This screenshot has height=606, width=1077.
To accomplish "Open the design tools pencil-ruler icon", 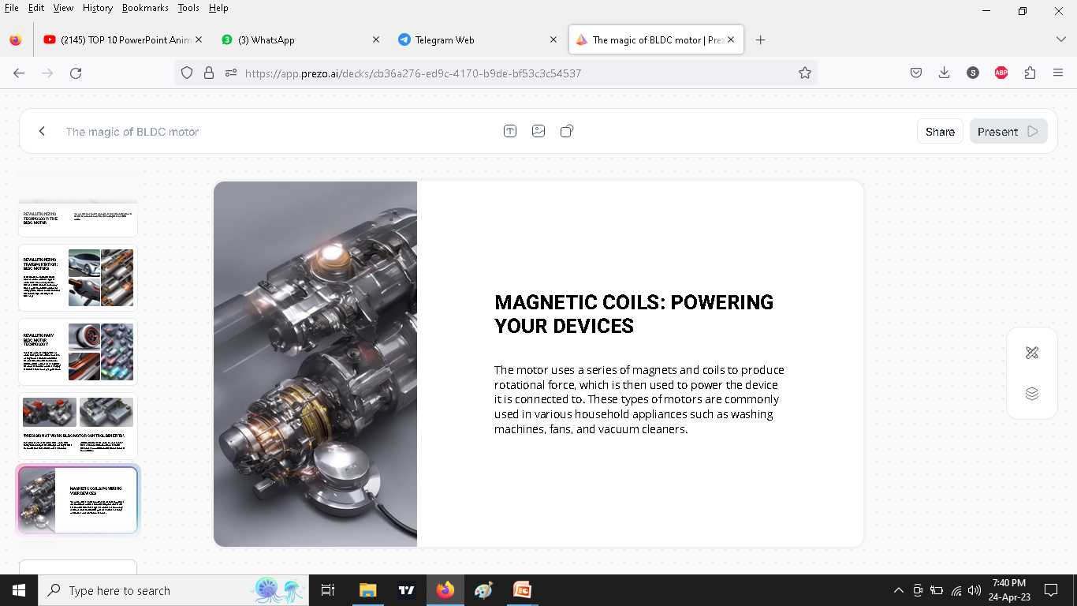I will coord(1032,353).
